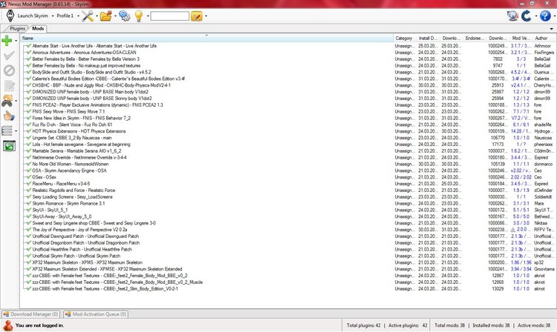Select the Realistic Ragdolls and Force row

click(x=288, y=190)
